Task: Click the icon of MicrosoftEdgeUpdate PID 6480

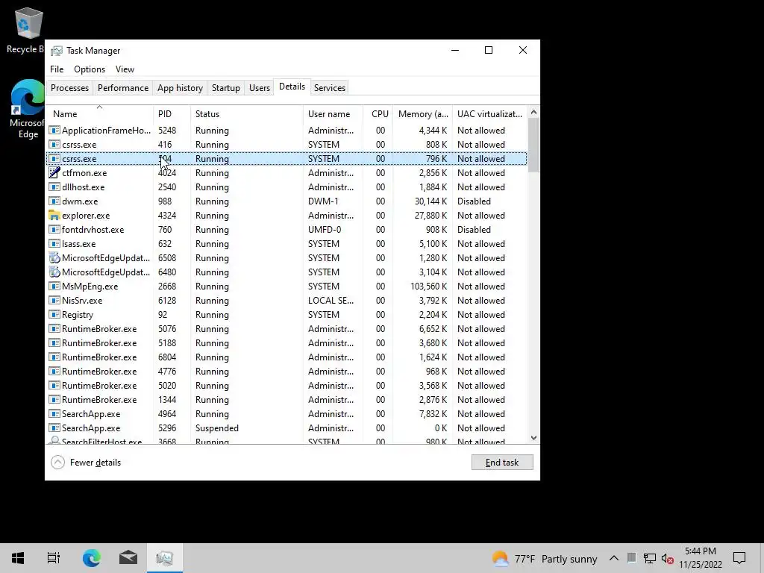Action: tap(54, 272)
